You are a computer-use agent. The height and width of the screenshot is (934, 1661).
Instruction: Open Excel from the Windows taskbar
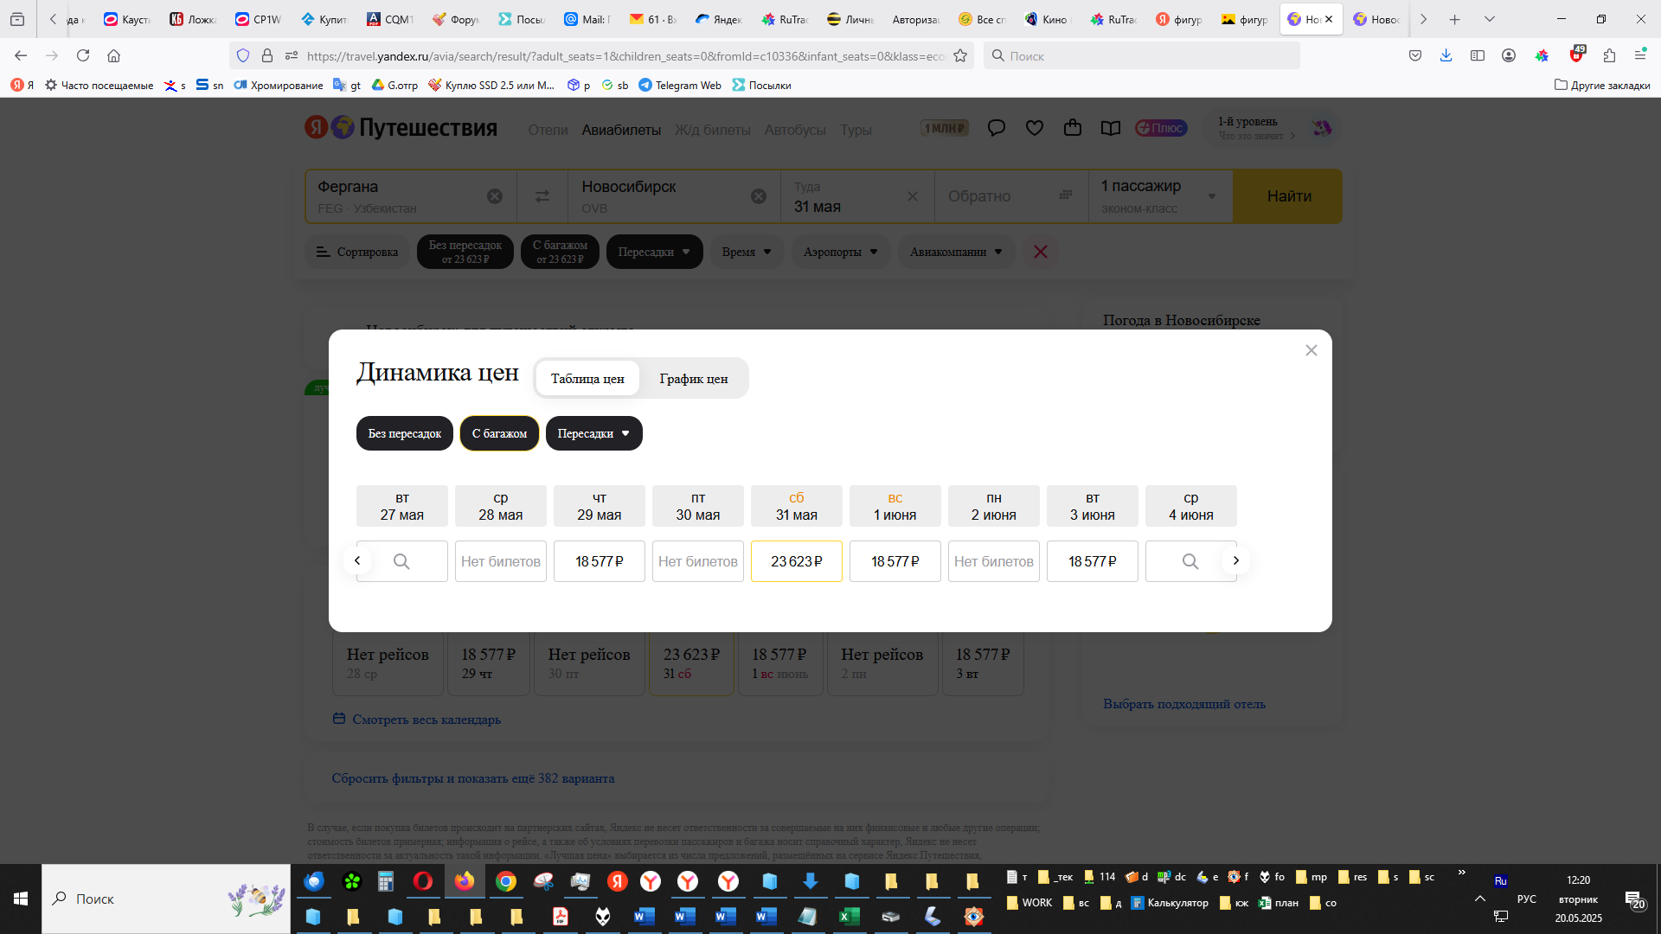[x=849, y=917]
